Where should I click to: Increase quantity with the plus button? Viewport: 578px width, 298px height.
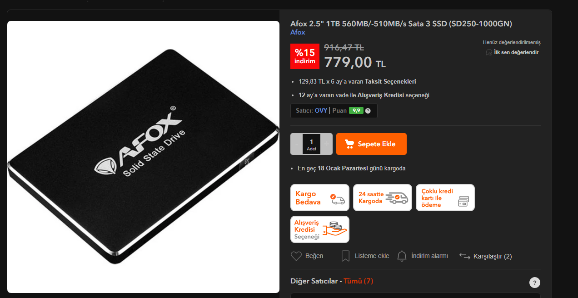326,144
